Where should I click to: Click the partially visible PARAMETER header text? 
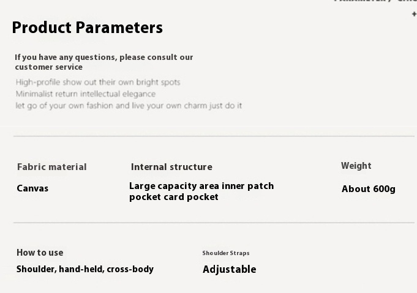click(x=375, y=1)
